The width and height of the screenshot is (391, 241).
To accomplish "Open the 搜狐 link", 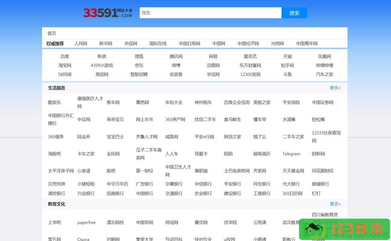I will 139,56.
